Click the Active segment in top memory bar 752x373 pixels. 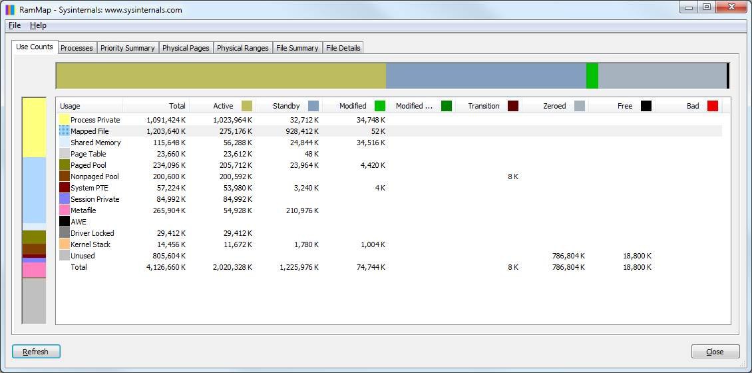coord(221,76)
